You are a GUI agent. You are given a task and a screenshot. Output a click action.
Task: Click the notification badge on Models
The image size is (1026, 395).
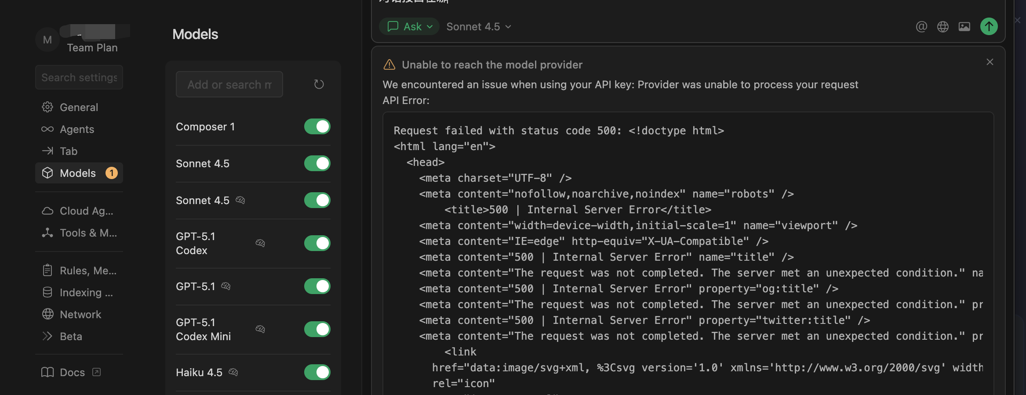click(x=112, y=173)
